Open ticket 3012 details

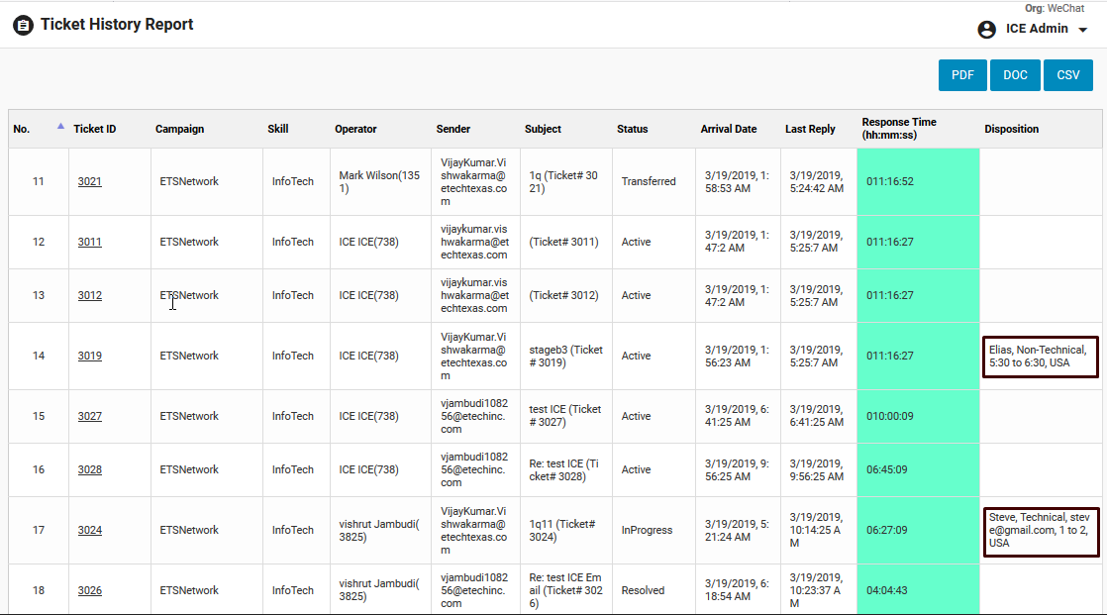point(90,295)
